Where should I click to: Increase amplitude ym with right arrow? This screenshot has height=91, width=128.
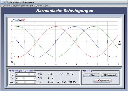[35, 74]
